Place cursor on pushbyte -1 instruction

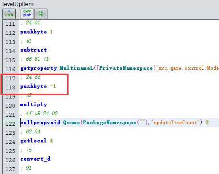click(x=38, y=87)
